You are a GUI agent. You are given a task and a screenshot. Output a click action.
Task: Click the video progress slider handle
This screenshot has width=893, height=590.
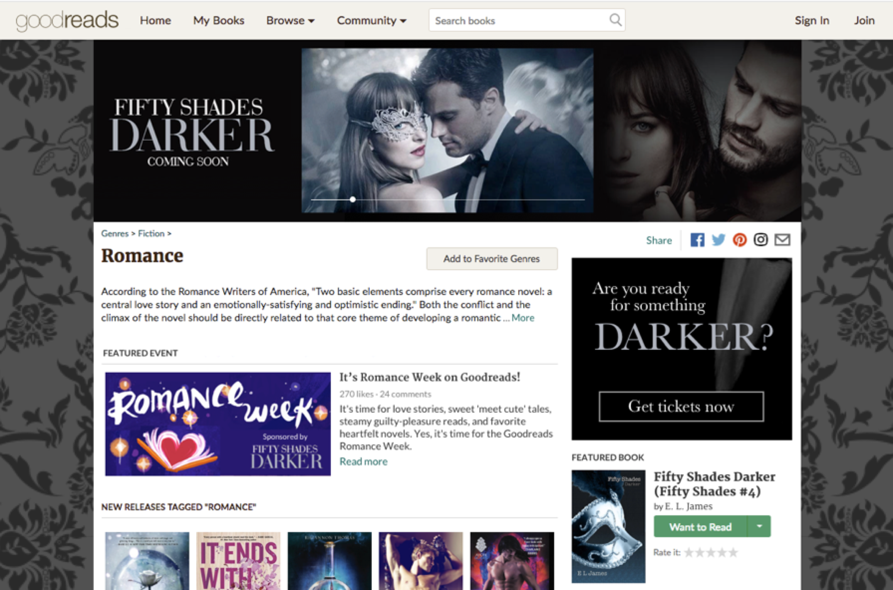click(353, 199)
